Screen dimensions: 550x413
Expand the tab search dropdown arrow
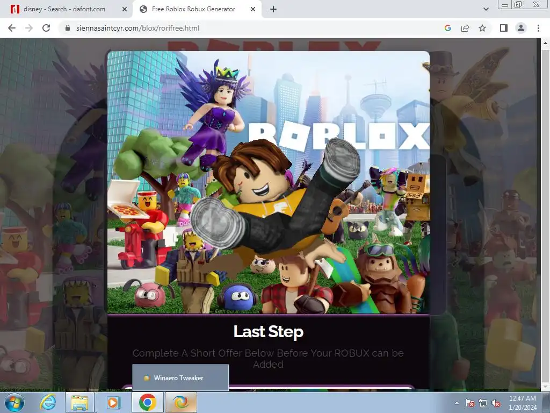click(486, 9)
